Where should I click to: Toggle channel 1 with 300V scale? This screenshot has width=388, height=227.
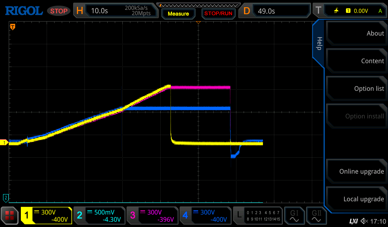pos(47,216)
